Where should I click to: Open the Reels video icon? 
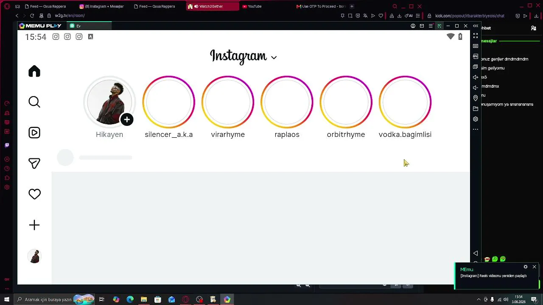[34, 133]
